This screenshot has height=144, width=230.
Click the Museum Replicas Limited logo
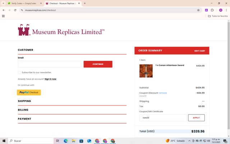[x=61, y=30]
